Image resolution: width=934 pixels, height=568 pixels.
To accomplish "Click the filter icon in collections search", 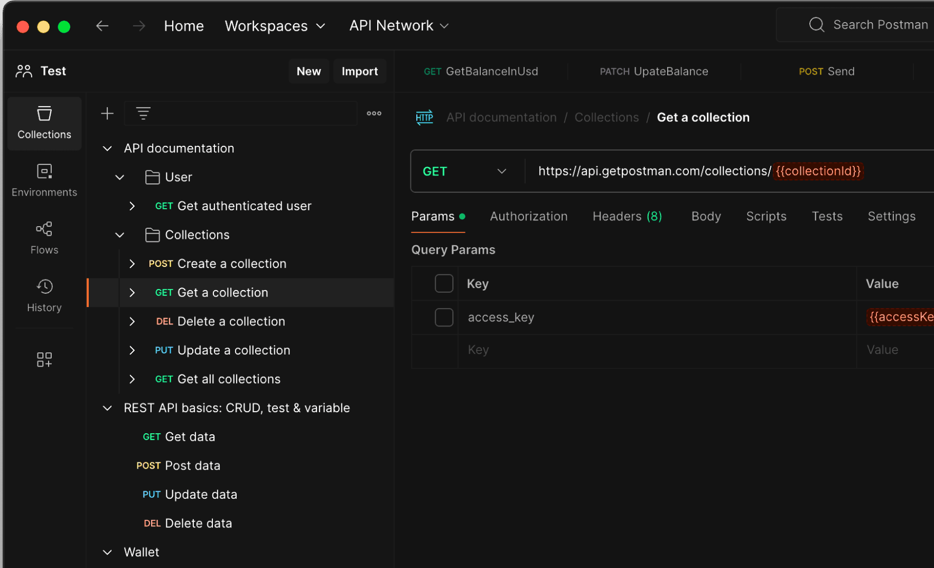I will tap(143, 113).
